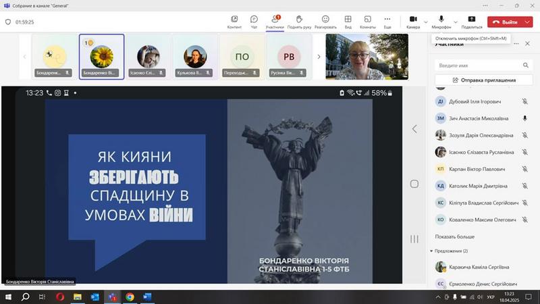Screen dimensions: 540x304
Task: Click the Выйти leave button
Action: point(505,22)
